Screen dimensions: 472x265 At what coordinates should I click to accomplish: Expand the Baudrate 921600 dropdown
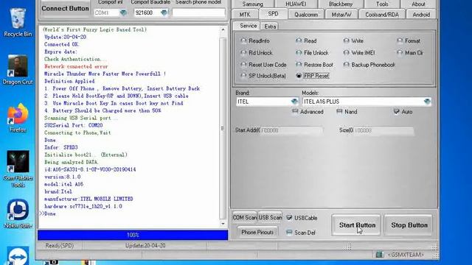coord(164,13)
